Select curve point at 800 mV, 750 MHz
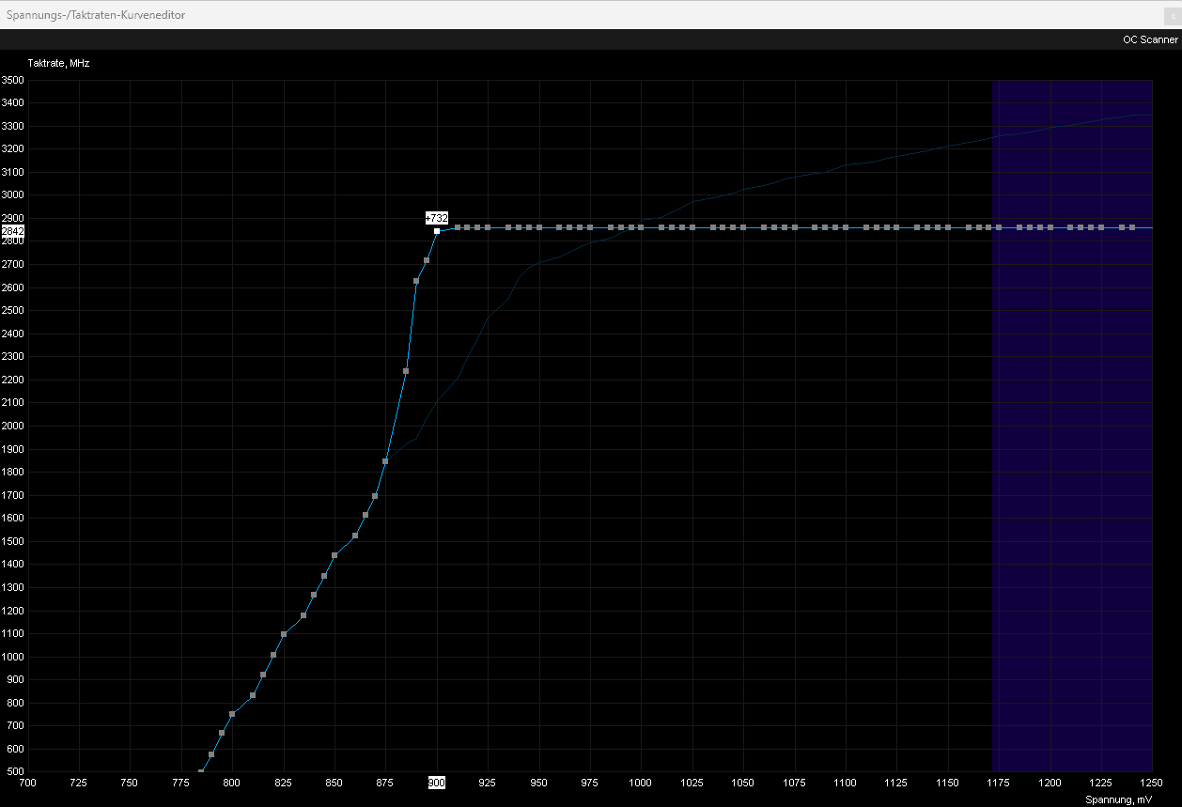Image resolution: width=1182 pixels, height=807 pixels. coord(232,714)
